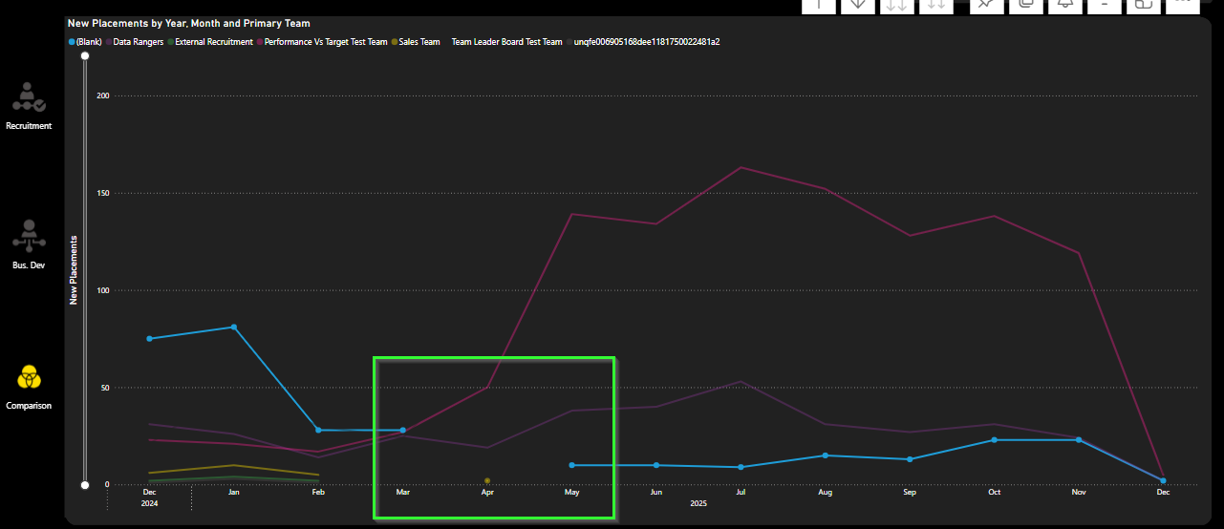Select External Recruitment legend entry
This screenshot has height=529, width=1224.
tap(210, 42)
